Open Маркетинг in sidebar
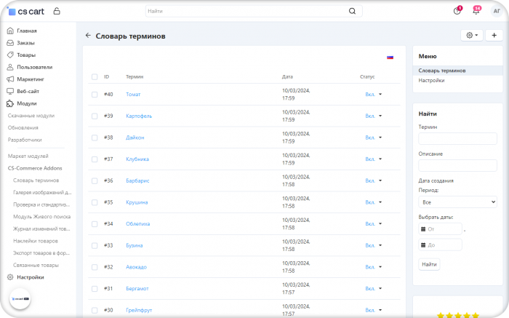This screenshot has height=318, width=509. point(31,79)
